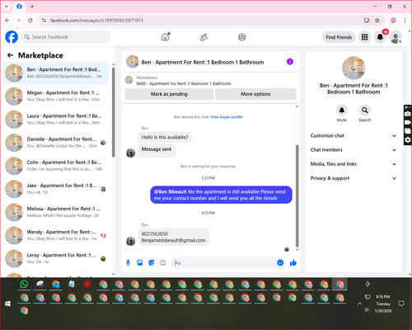Click More options button
This screenshot has width=412, height=330.
pyautogui.click(x=255, y=94)
